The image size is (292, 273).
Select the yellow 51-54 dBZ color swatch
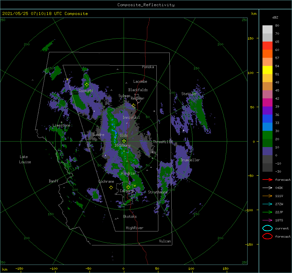click(267, 70)
